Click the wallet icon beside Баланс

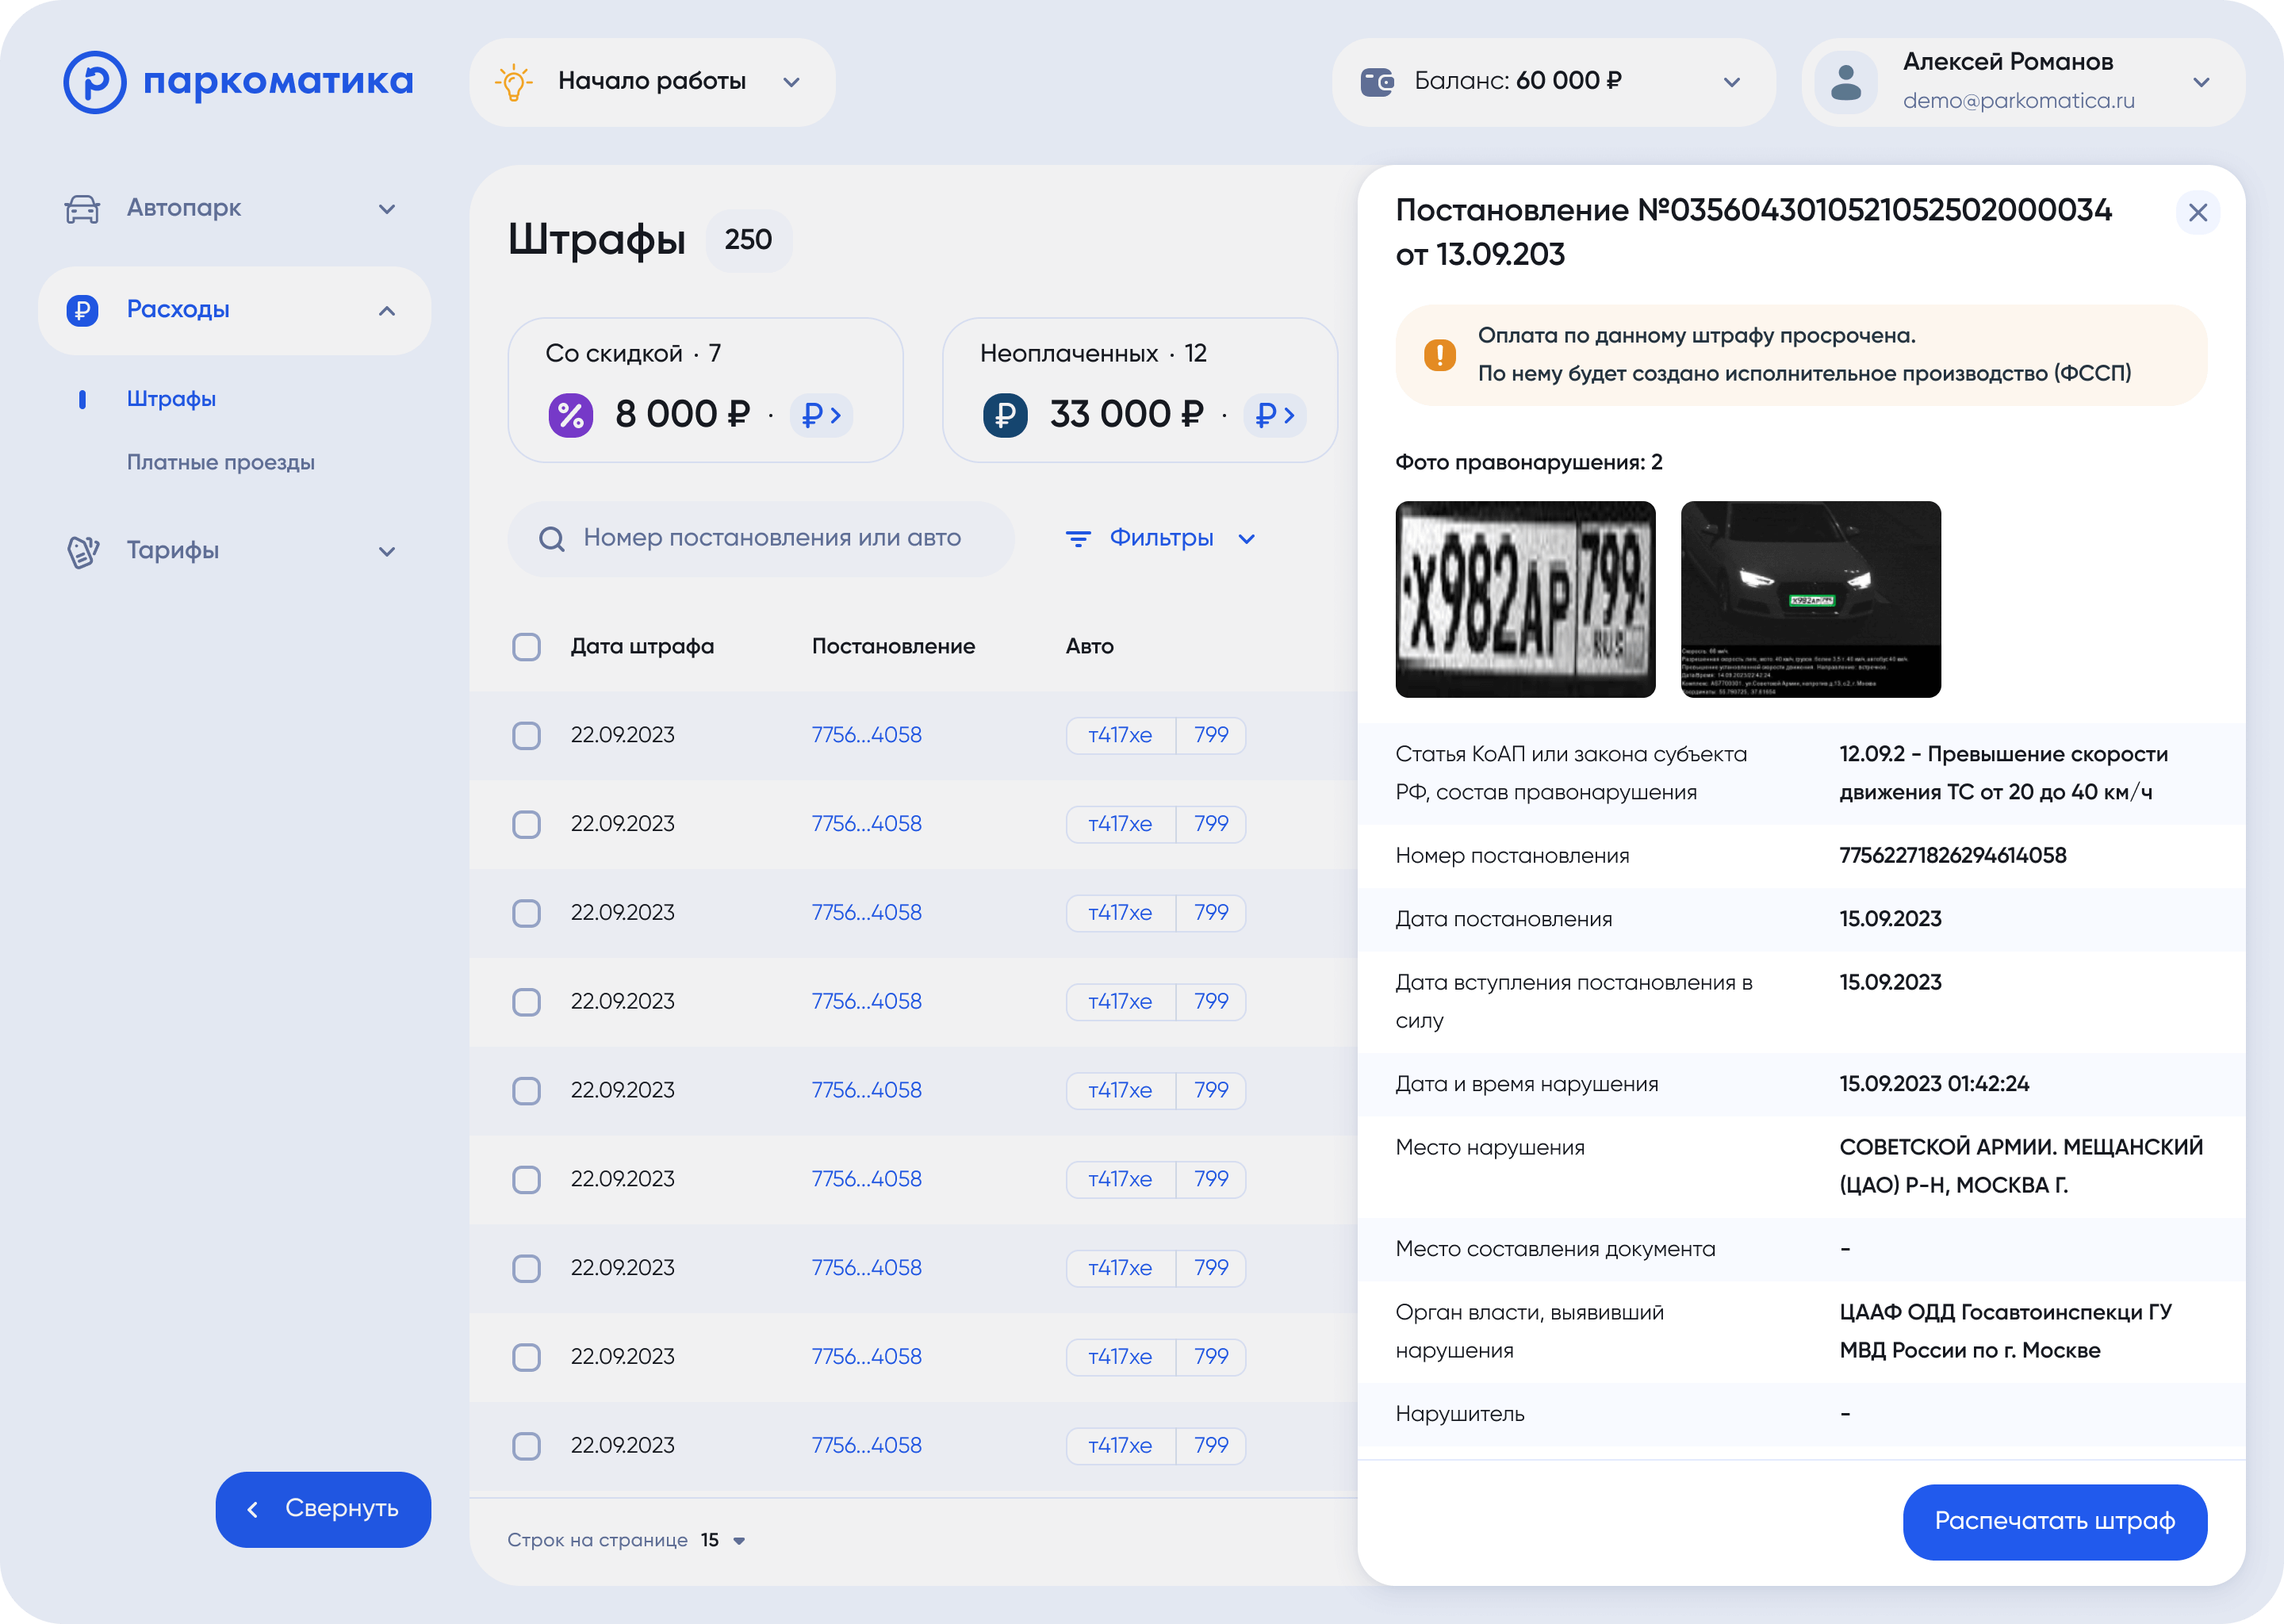point(1377,82)
